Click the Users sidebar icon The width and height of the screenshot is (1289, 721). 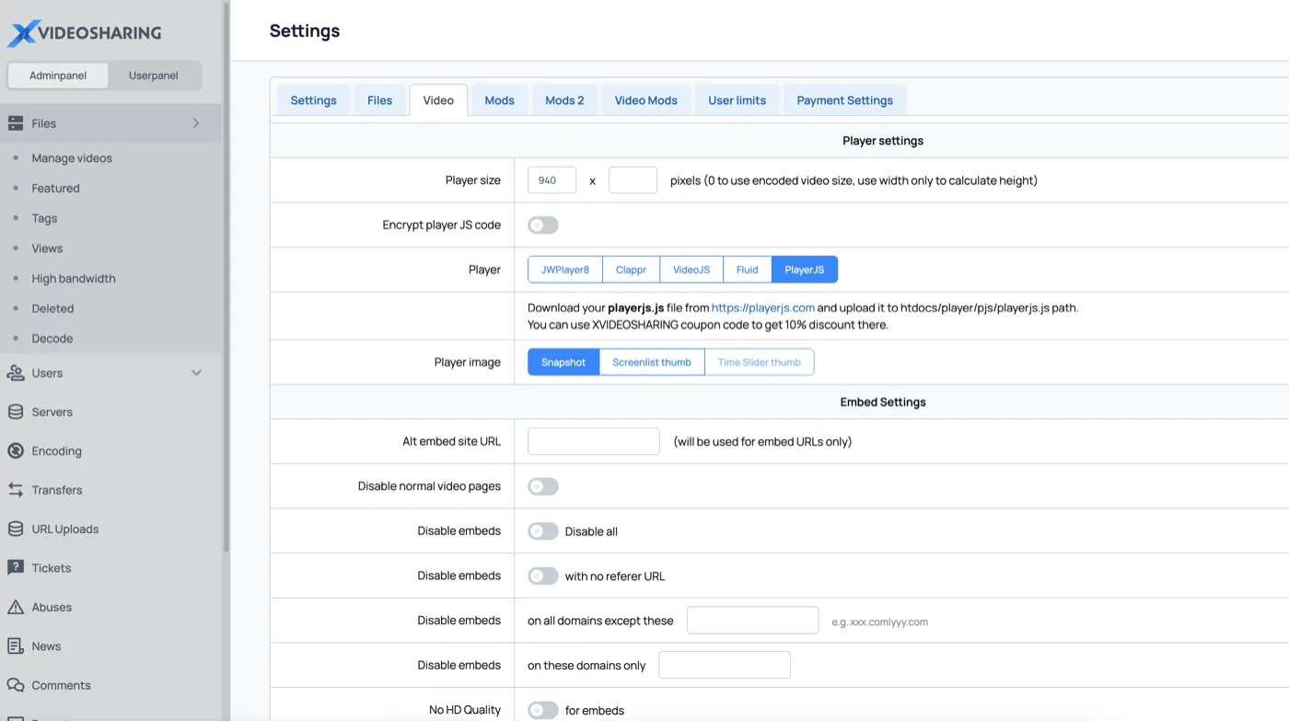(x=16, y=373)
